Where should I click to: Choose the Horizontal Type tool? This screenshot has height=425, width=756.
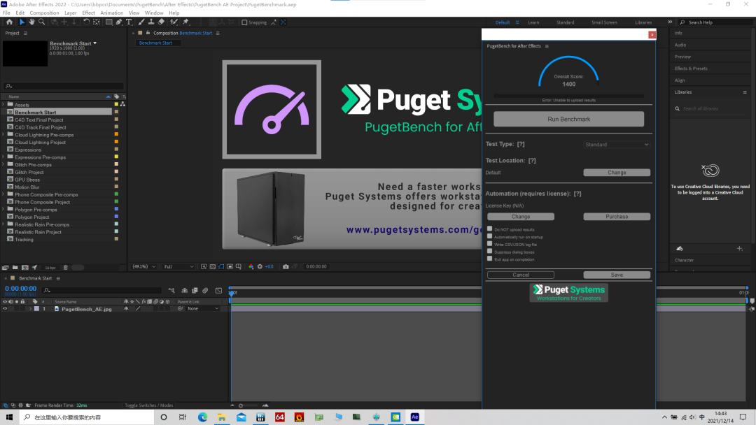(x=129, y=22)
